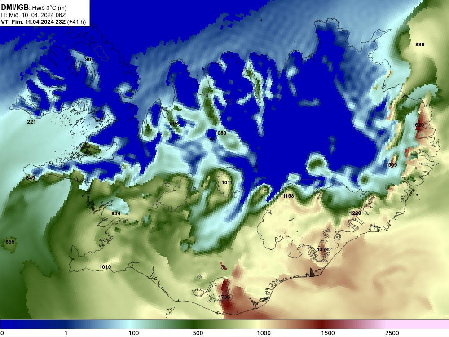449x337 pixels.
Task: Select the 1011 value on the map
Action: click(227, 182)
